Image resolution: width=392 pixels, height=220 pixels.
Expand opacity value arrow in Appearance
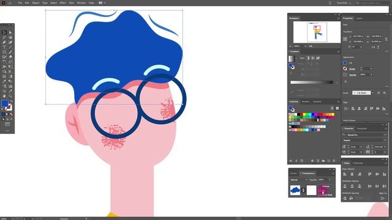point(371,75)
